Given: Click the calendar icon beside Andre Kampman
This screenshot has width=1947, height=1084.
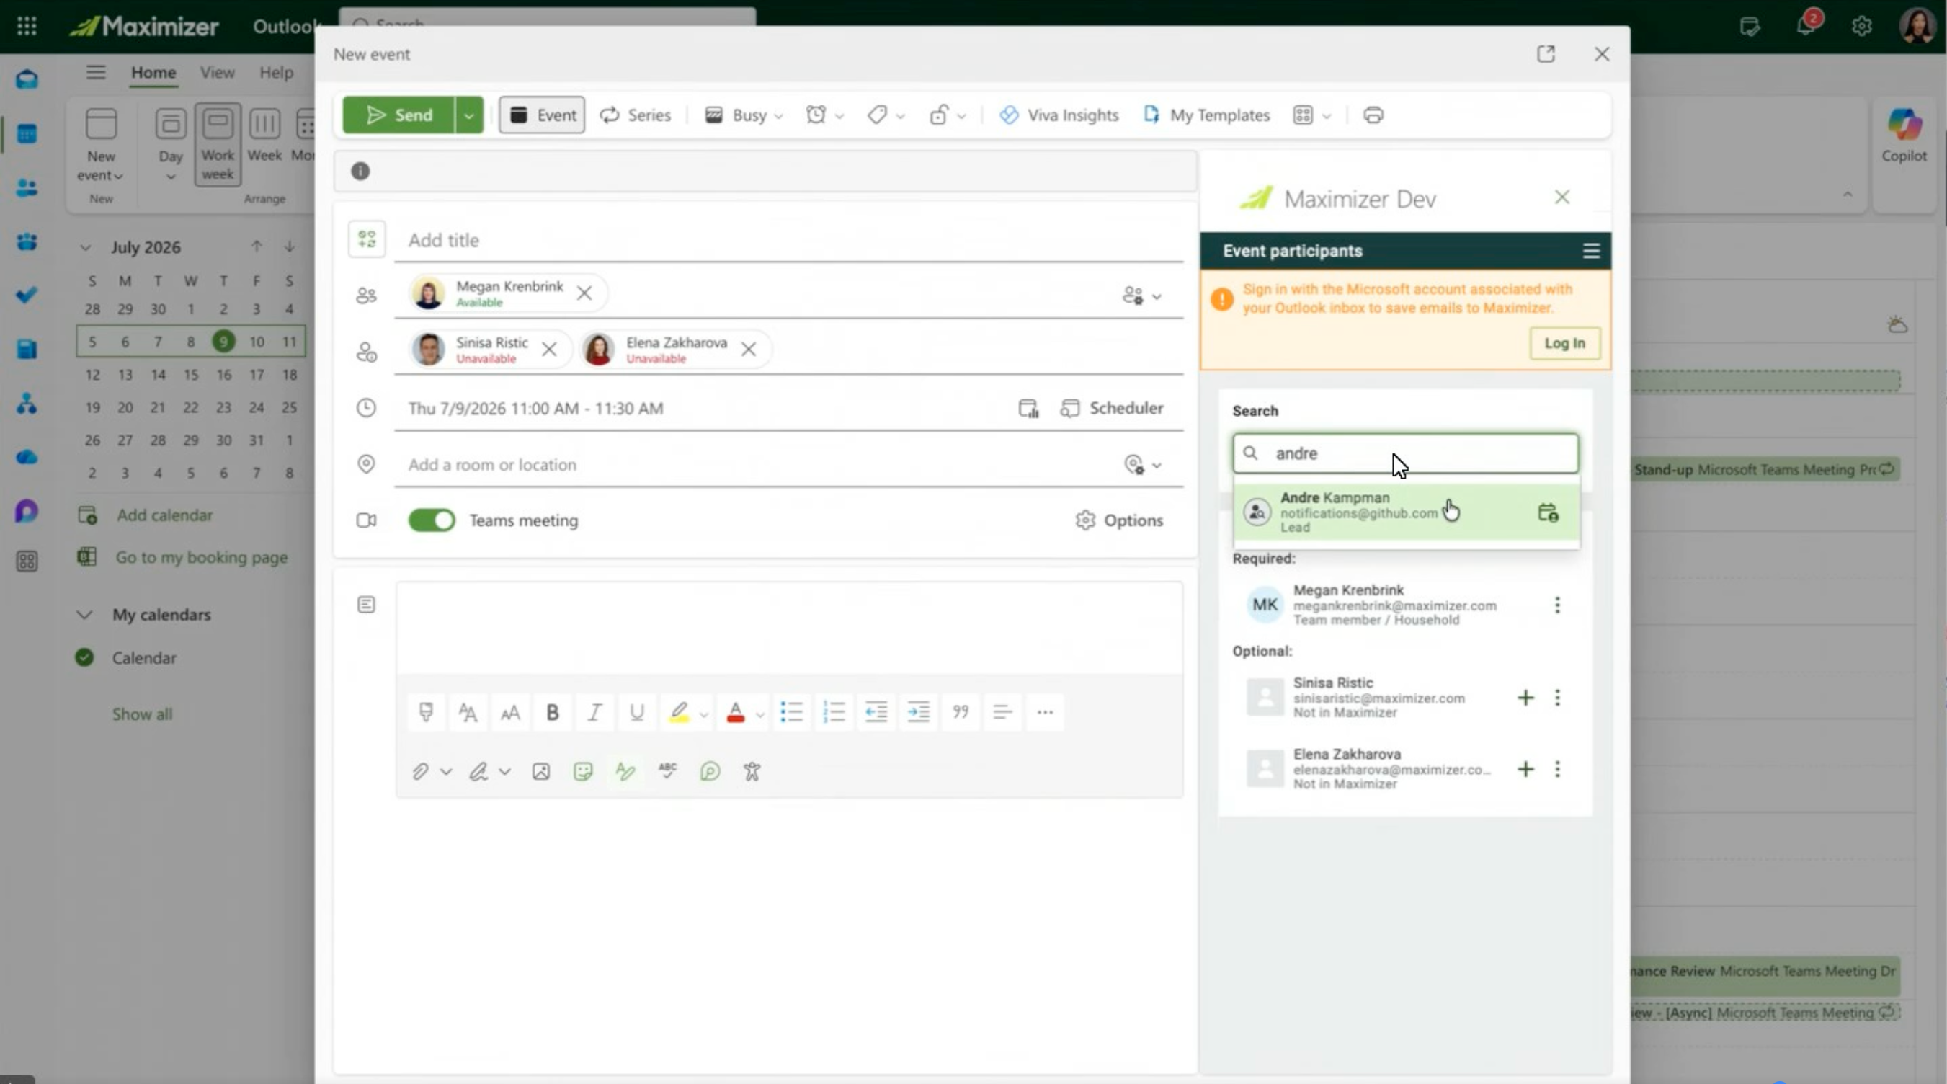Looking at the screenshot, I should (x=1548, y=512).
